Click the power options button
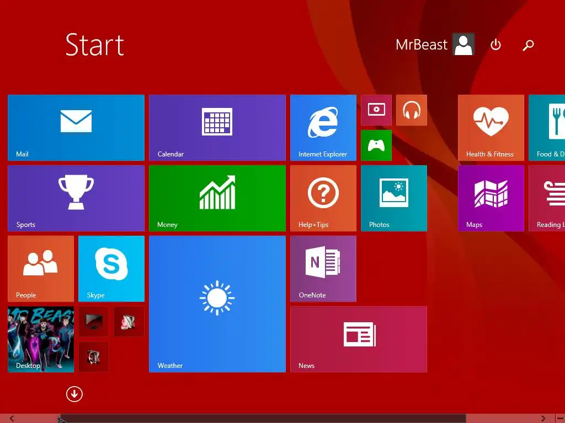The height and width of the screenshot is (423, 565). click(496, 45)
